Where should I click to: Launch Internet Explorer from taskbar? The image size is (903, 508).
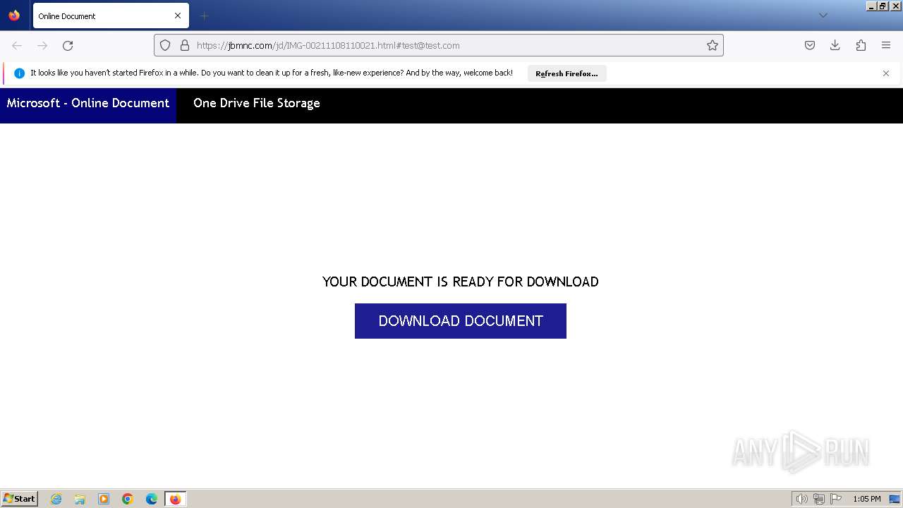[x=56, y=499]
